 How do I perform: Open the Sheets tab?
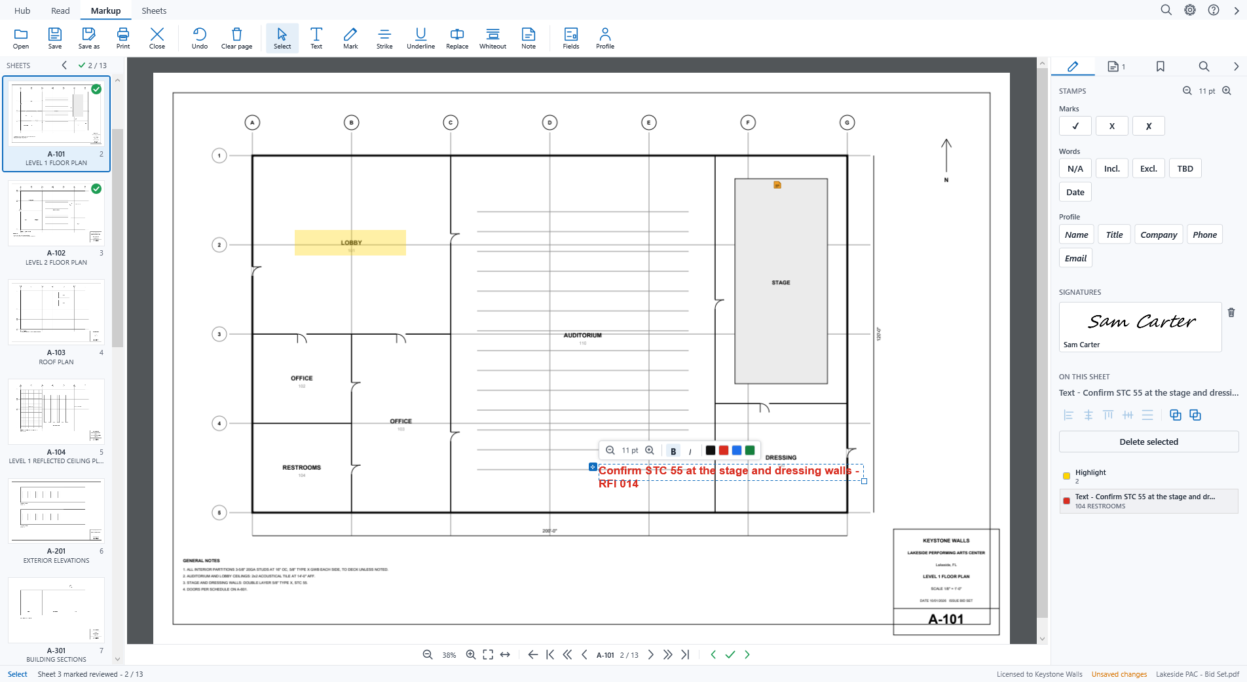click(154, 10)
